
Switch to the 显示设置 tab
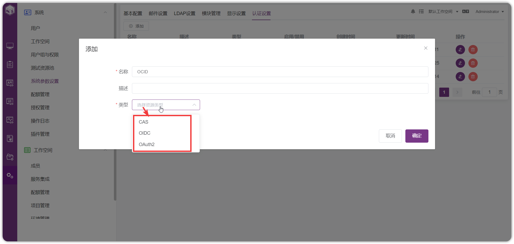point(236,13)
